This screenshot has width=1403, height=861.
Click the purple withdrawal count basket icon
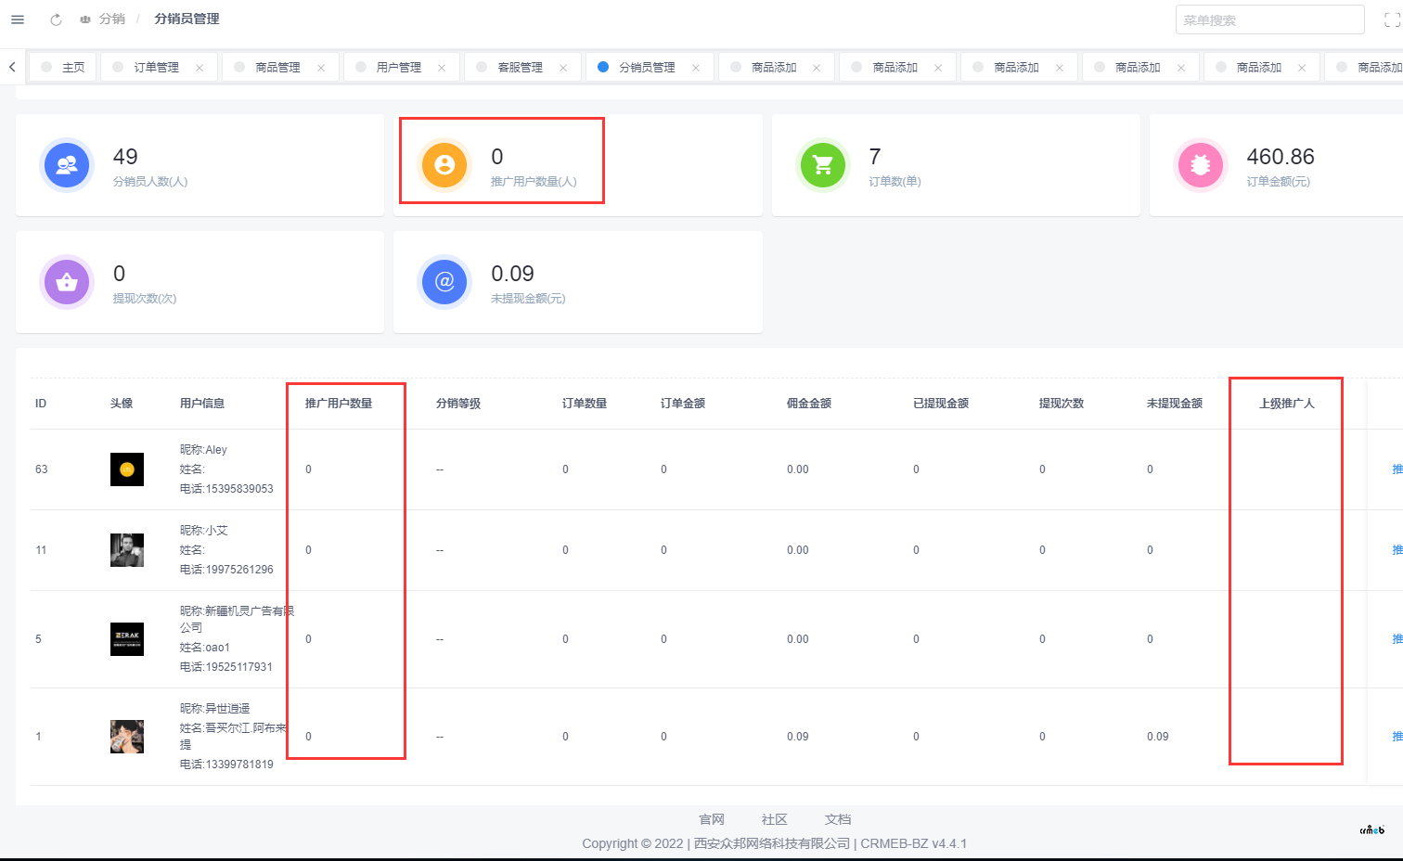(x=67, y=282)
